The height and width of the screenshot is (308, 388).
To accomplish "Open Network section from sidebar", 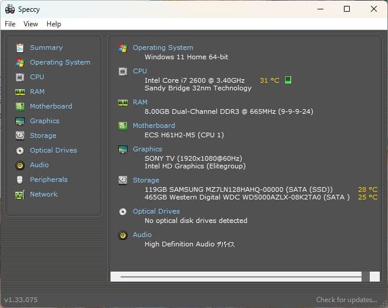I will click(44, 194).
